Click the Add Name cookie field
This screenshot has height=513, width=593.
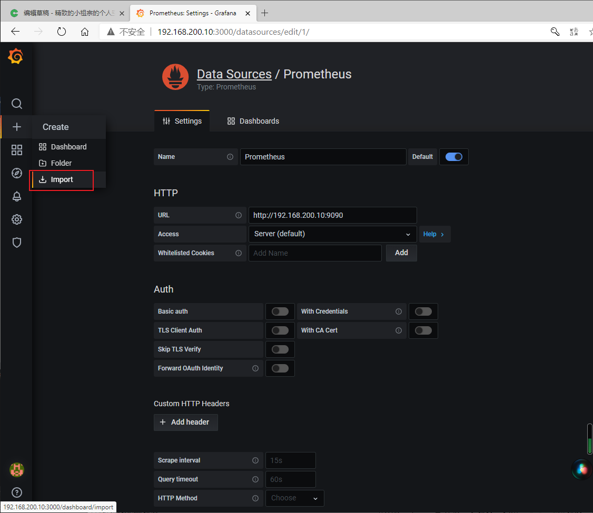point(314,253)
